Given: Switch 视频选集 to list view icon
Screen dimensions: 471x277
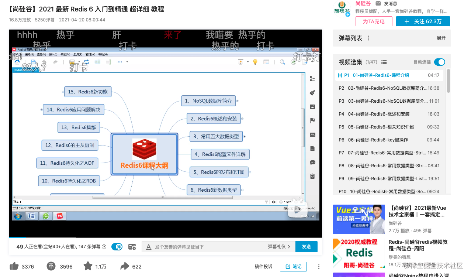Looking at the screenshot, I should point(384,62).
